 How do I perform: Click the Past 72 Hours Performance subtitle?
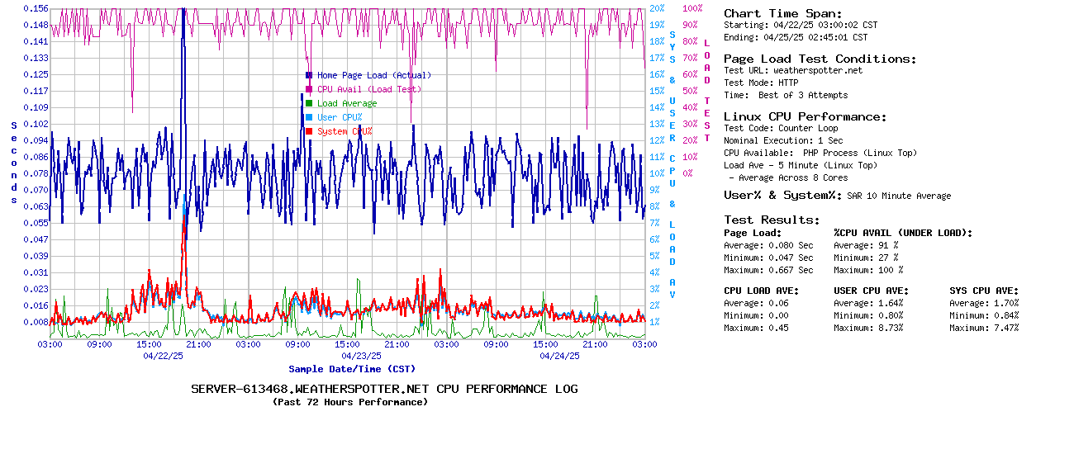point(350,402)
